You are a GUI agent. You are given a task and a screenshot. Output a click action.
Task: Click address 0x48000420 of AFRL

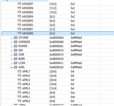point(56,67)
